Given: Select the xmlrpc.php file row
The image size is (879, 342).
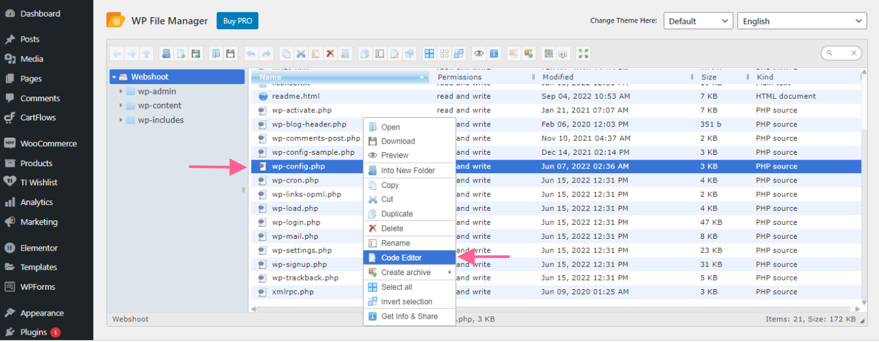Looking at the screenshot, I should 555,292.
